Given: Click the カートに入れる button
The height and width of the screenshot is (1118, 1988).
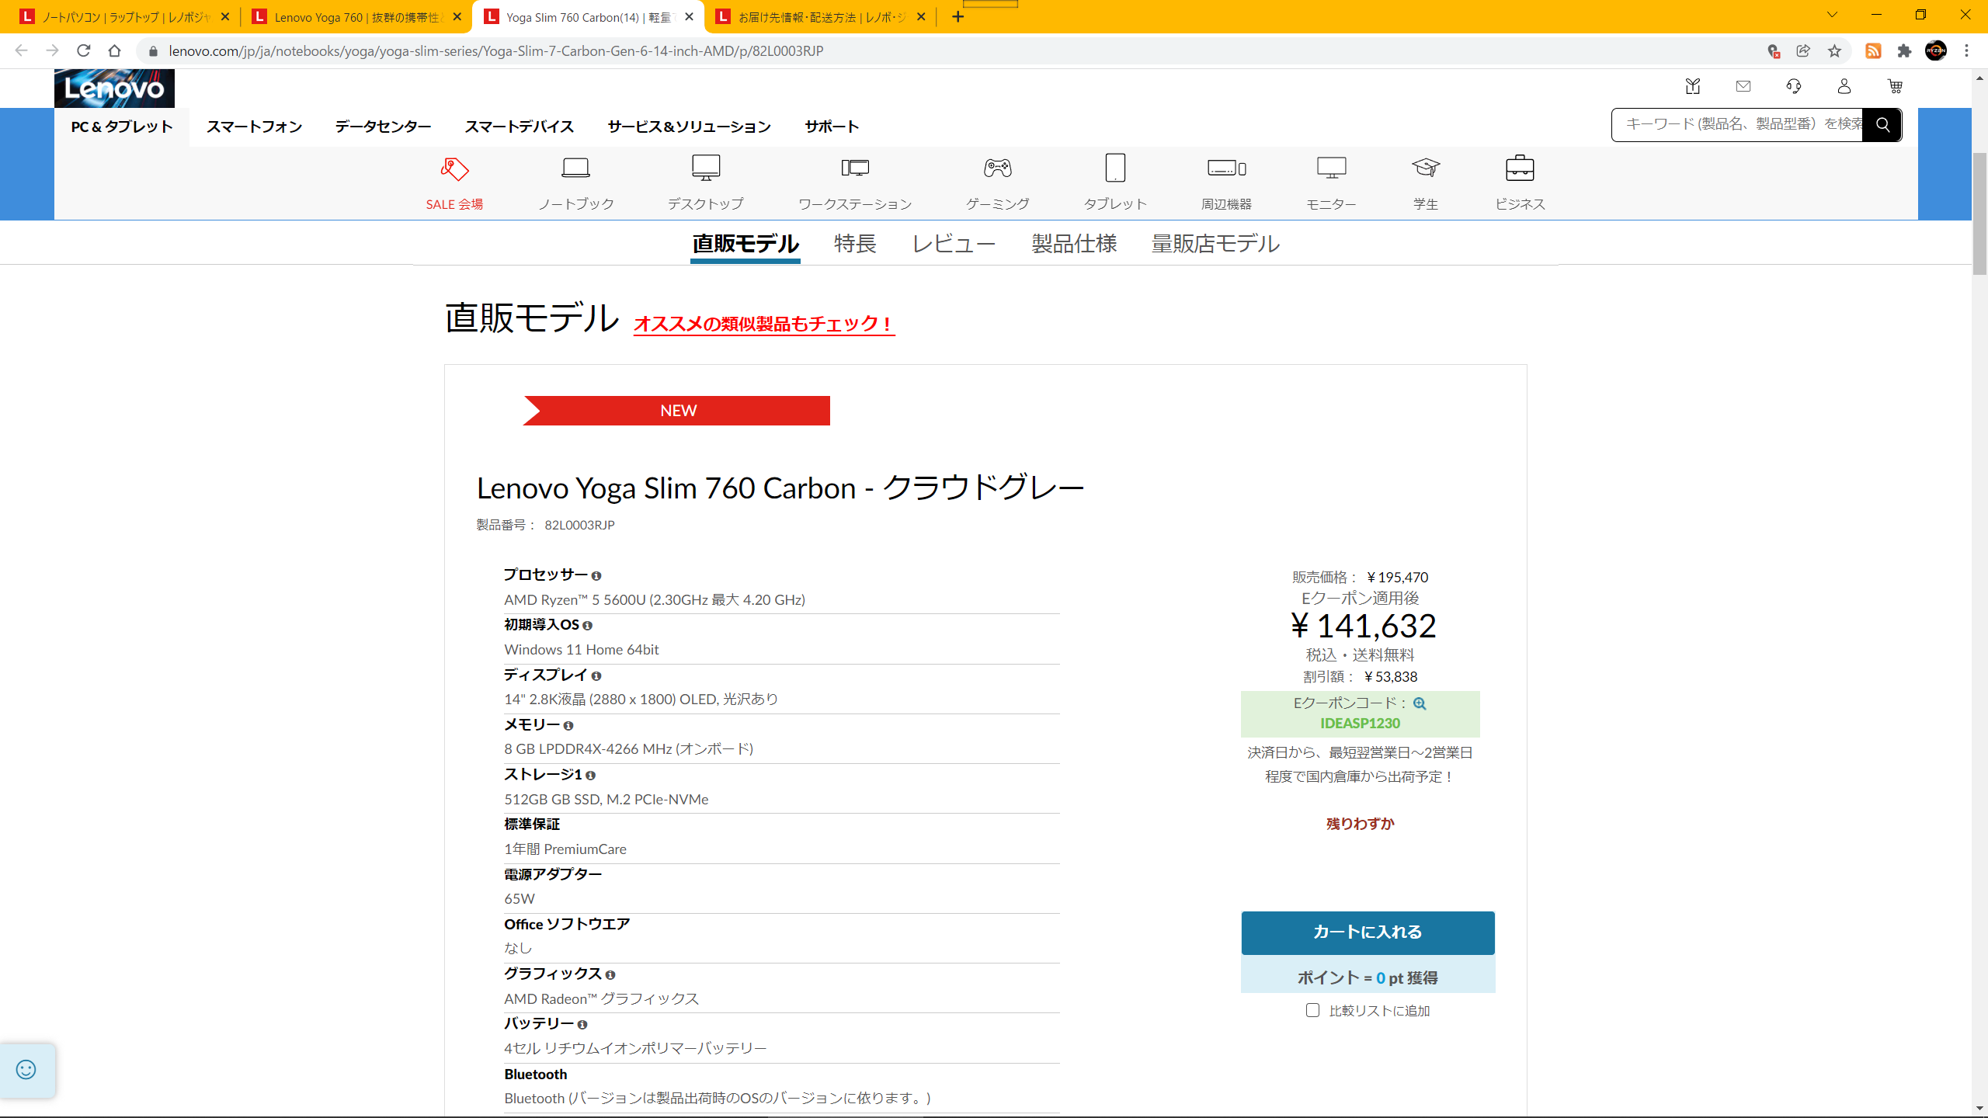Looking at the screenshot, I should pyautogui.click(x=1368, y=932).
